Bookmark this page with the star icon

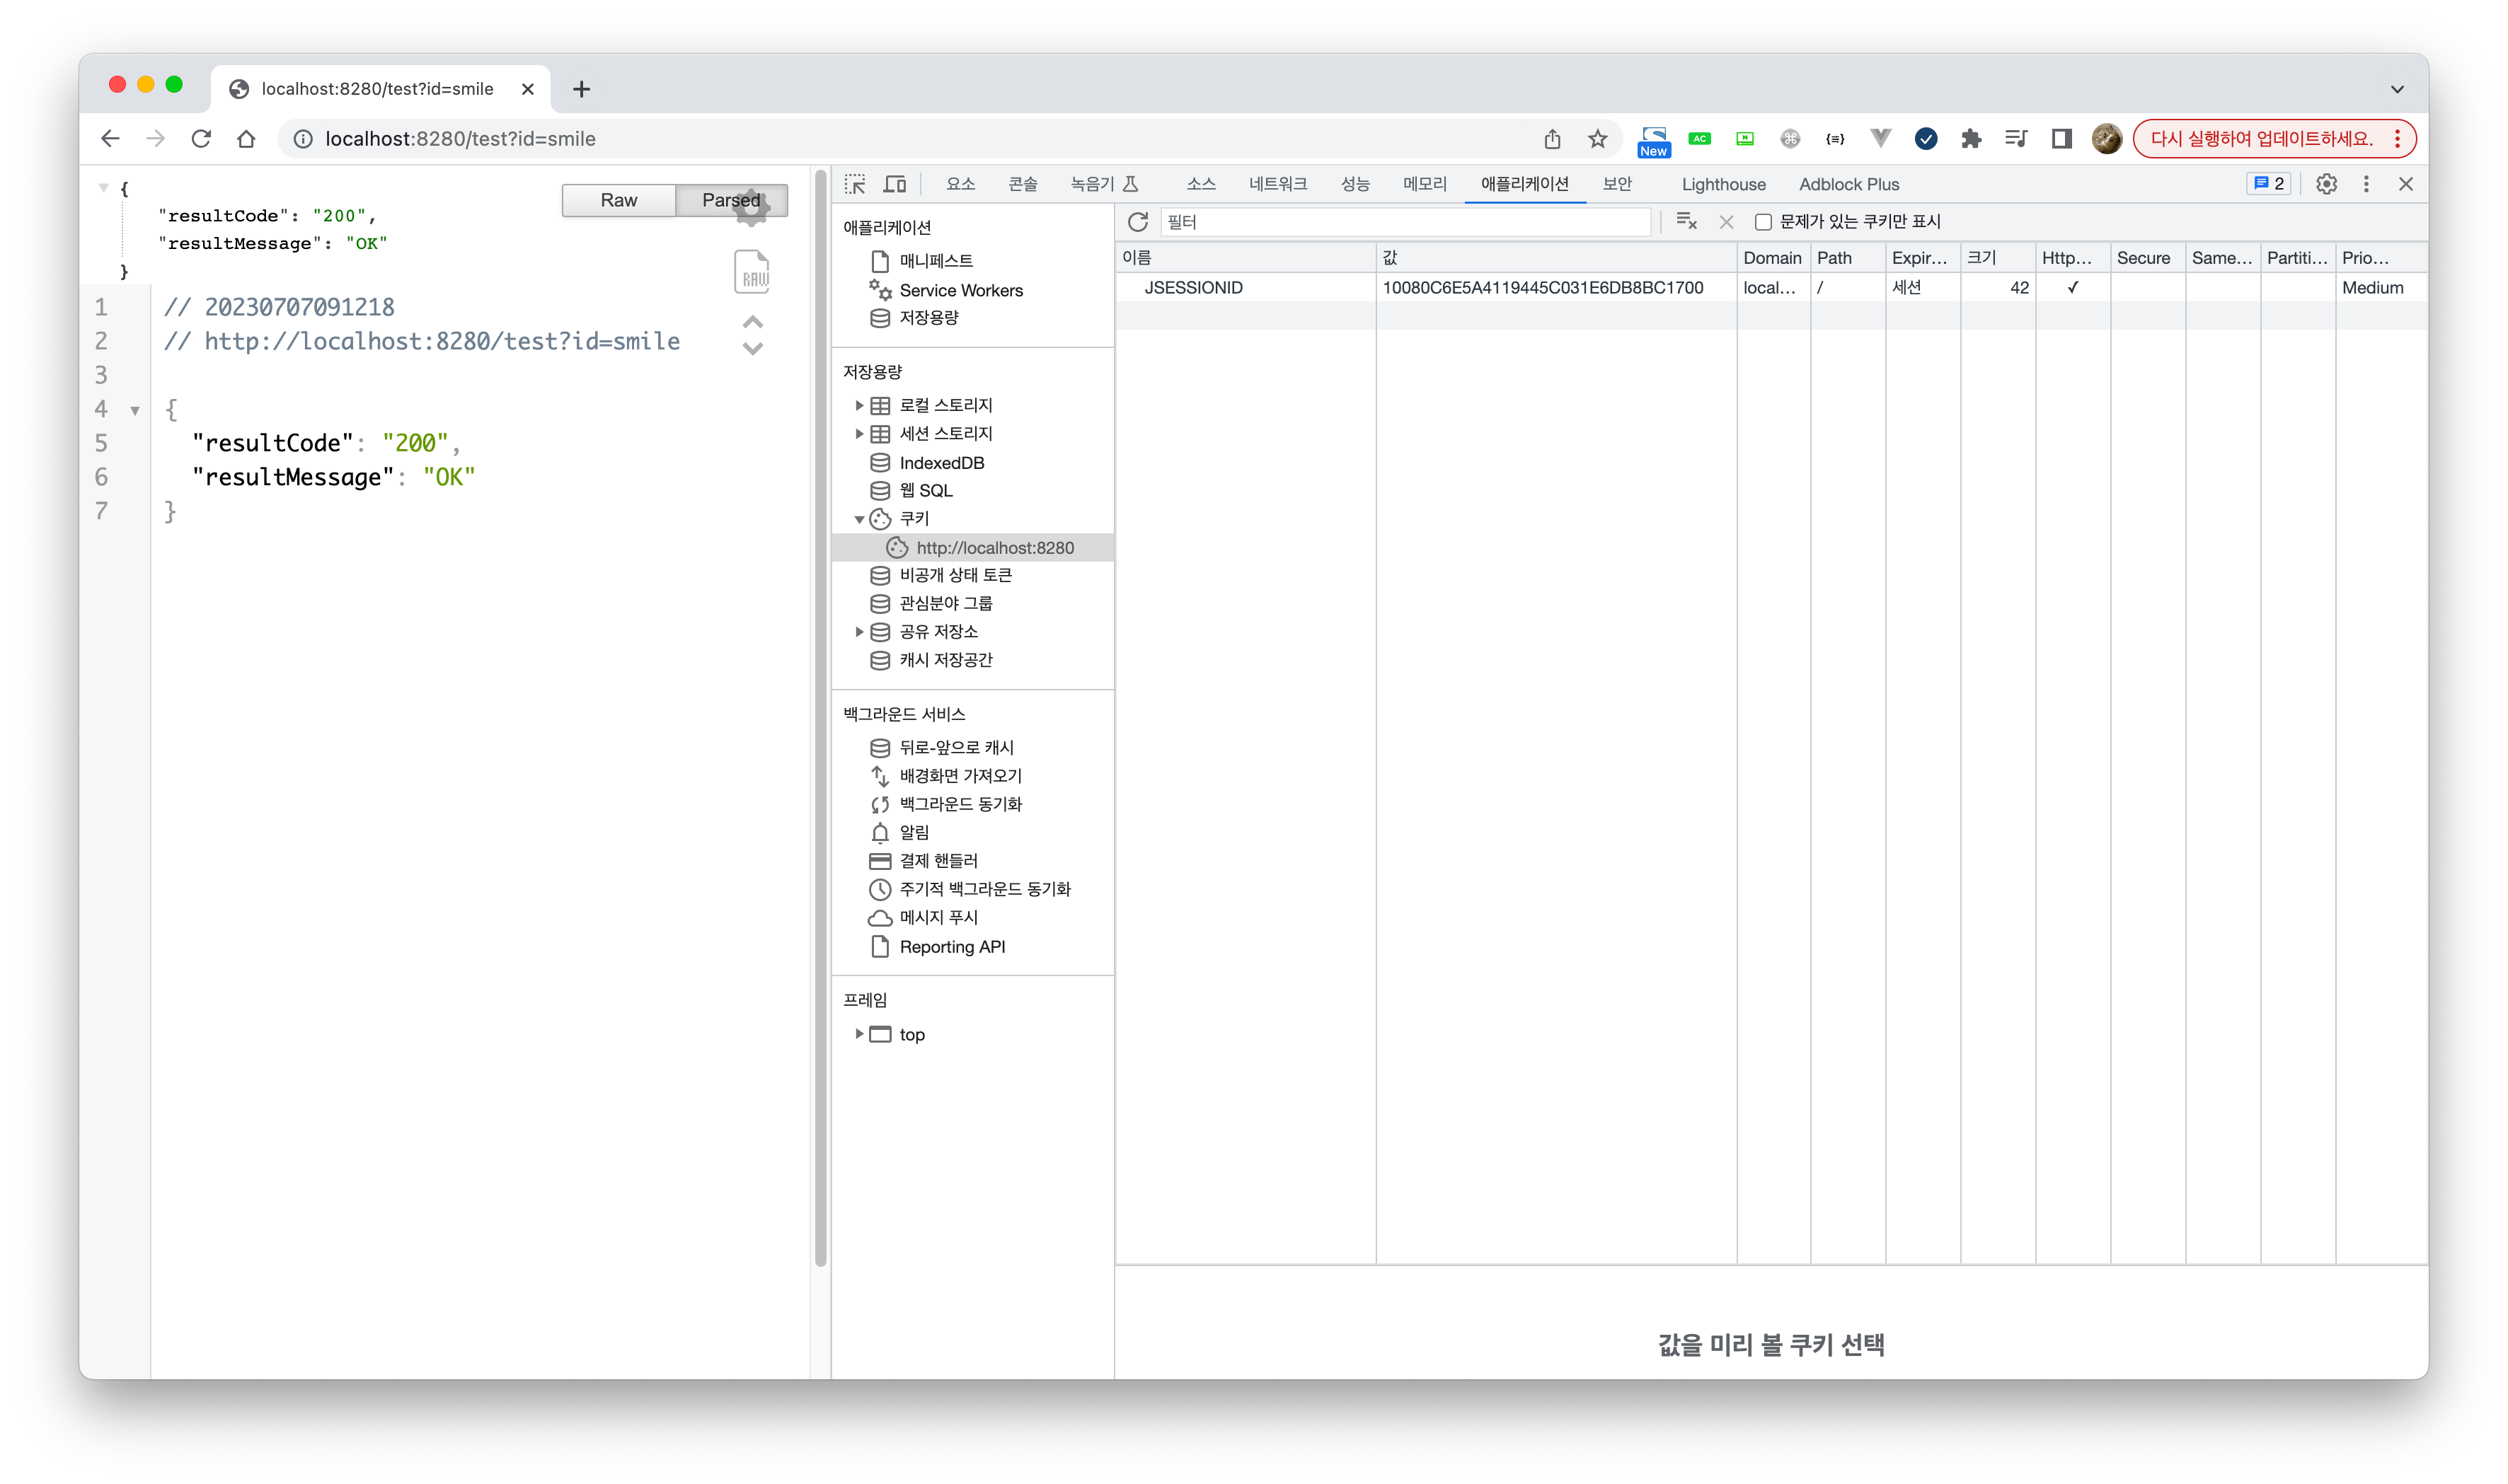click(1598, 139)
